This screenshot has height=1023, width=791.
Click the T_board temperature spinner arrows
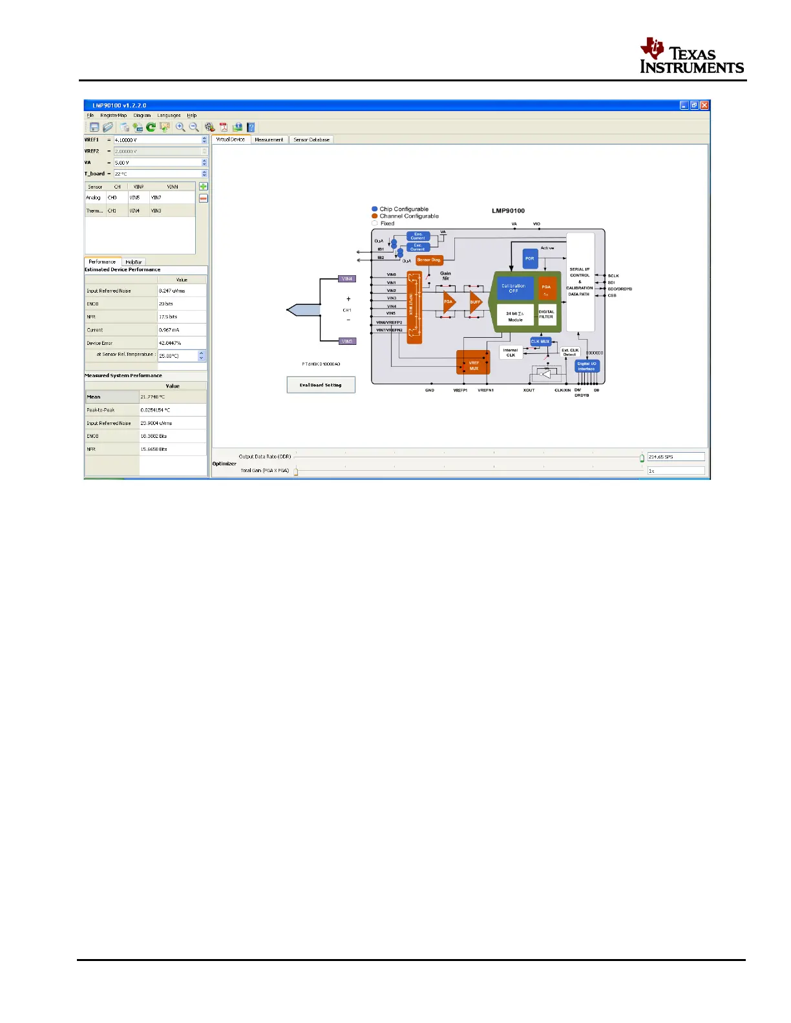(x=205, y=174)
